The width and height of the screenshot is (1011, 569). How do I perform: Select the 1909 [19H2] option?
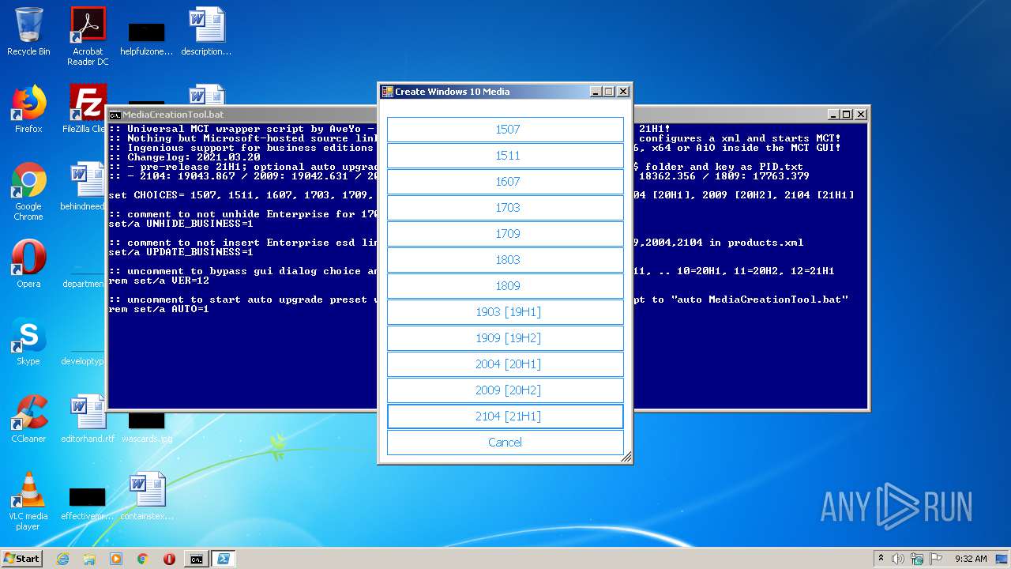point(505,338)
